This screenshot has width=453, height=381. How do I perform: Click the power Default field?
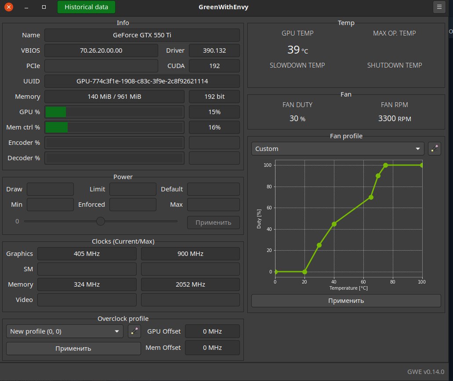tap(213, 189)
